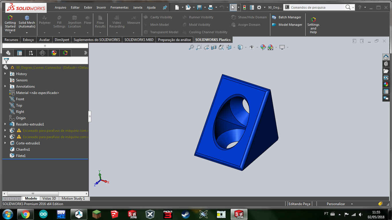Image resolution: width=392 pixels, height=220 pixels.
Task: Open Chrome from the Windows taskbar
Action: [x=25, y=214]
